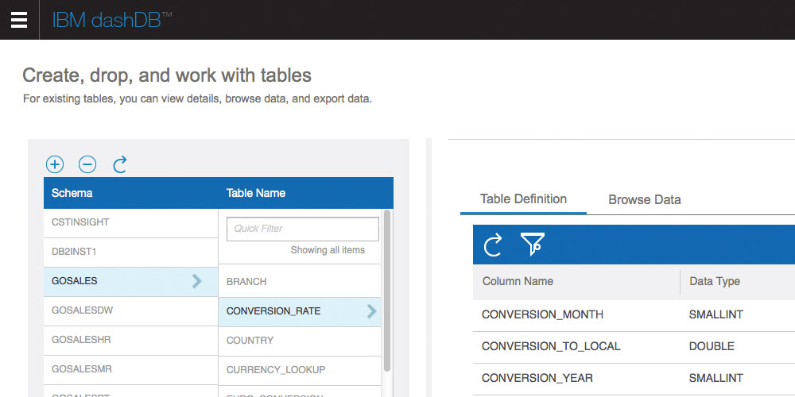The height and width of the screenshot is (397, 795).
Task: Select the DB2INST1 schema
Action: pyautogui.click(x=131, y=252)
